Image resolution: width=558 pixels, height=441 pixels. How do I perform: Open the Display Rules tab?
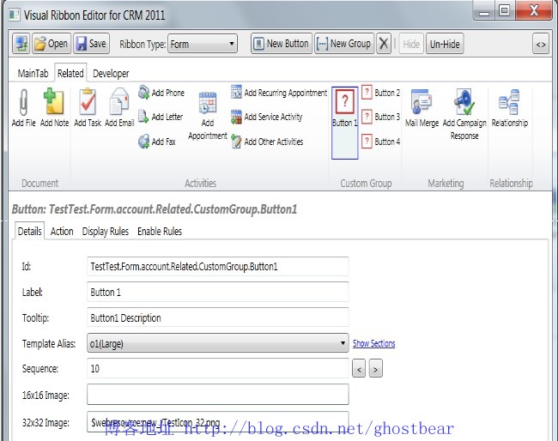tap(106, 231)
